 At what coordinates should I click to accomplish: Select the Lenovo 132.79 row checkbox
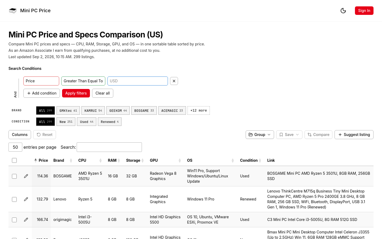pos(14,199)
